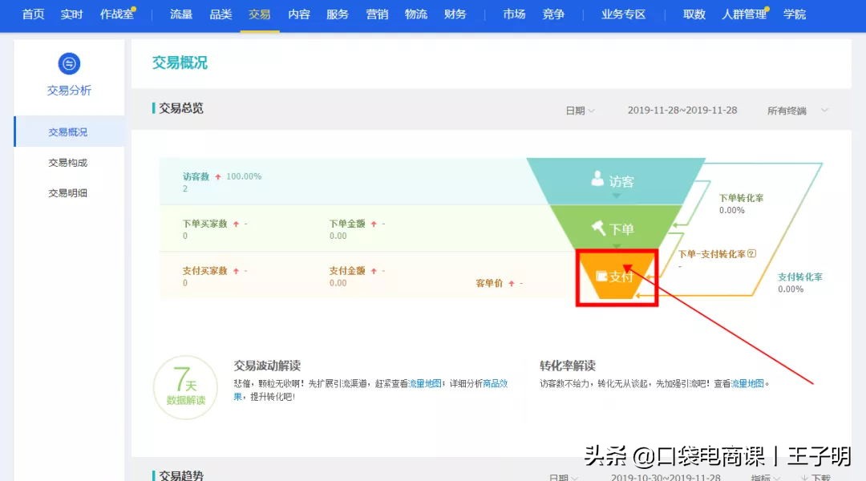Select 交易构成 in the sidebar

click(68, 163)
